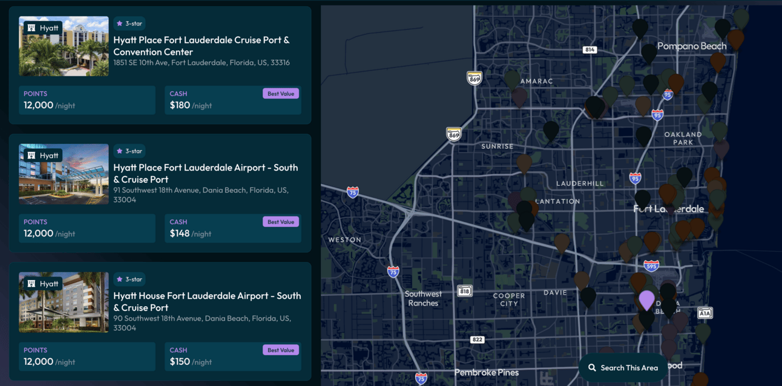Click the A1A route shield on map
The height and width of the screenshot is (386, 782).
point(705,313)
